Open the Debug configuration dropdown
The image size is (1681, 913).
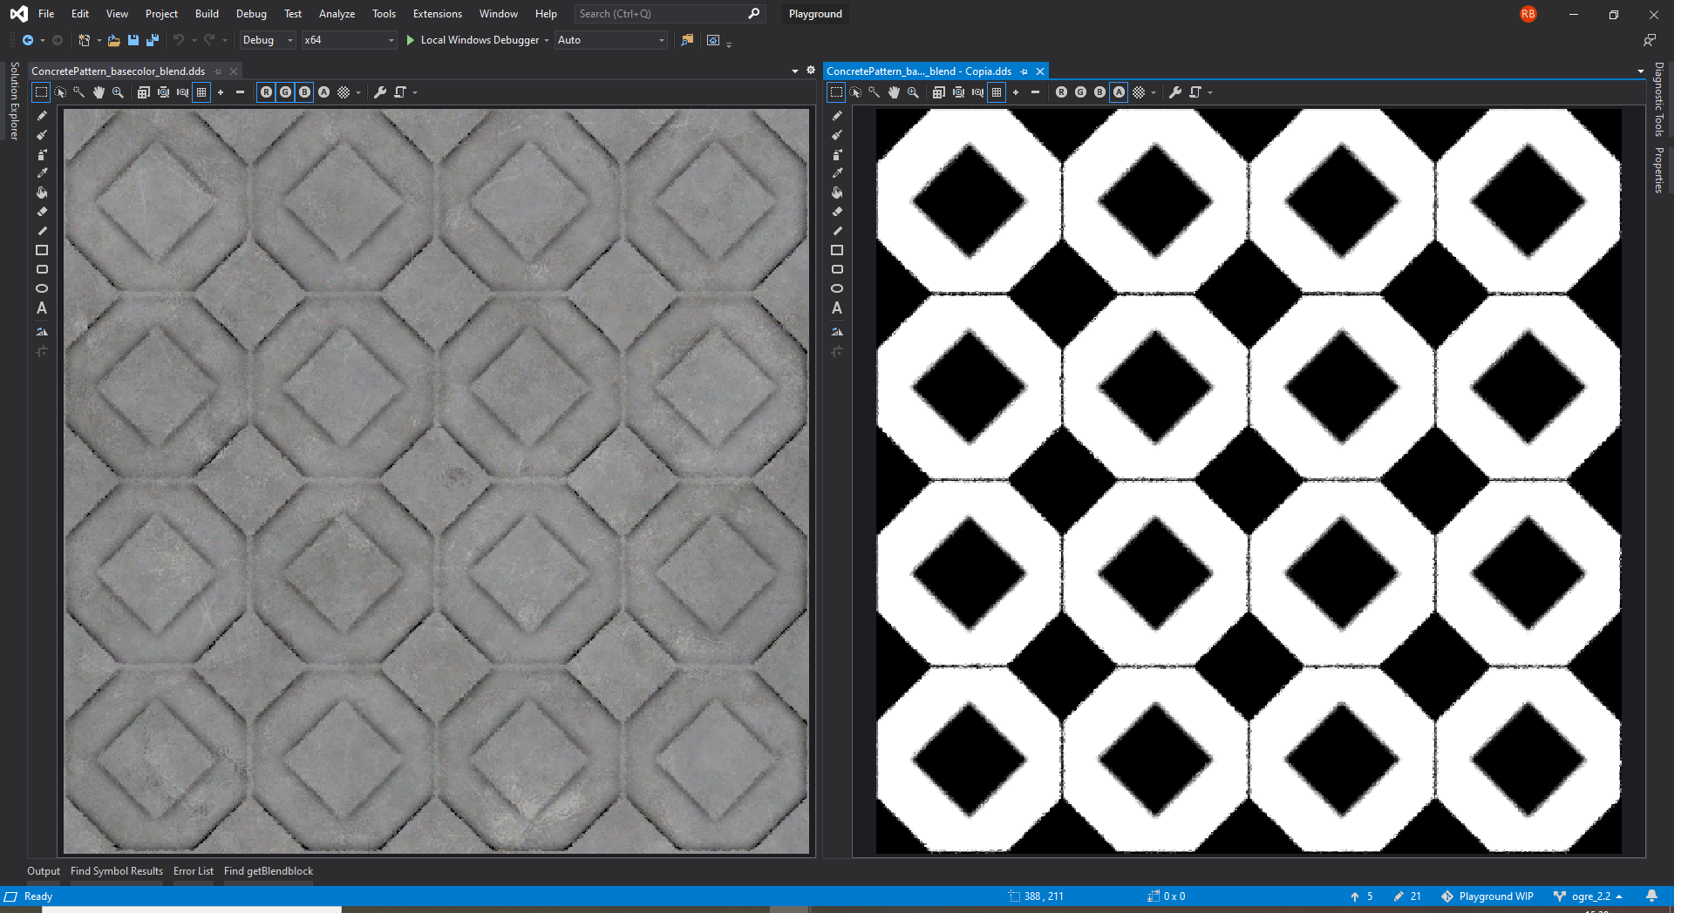[268, 40]
